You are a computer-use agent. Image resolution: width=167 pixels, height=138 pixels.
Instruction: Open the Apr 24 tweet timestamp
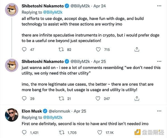[99, 6]
